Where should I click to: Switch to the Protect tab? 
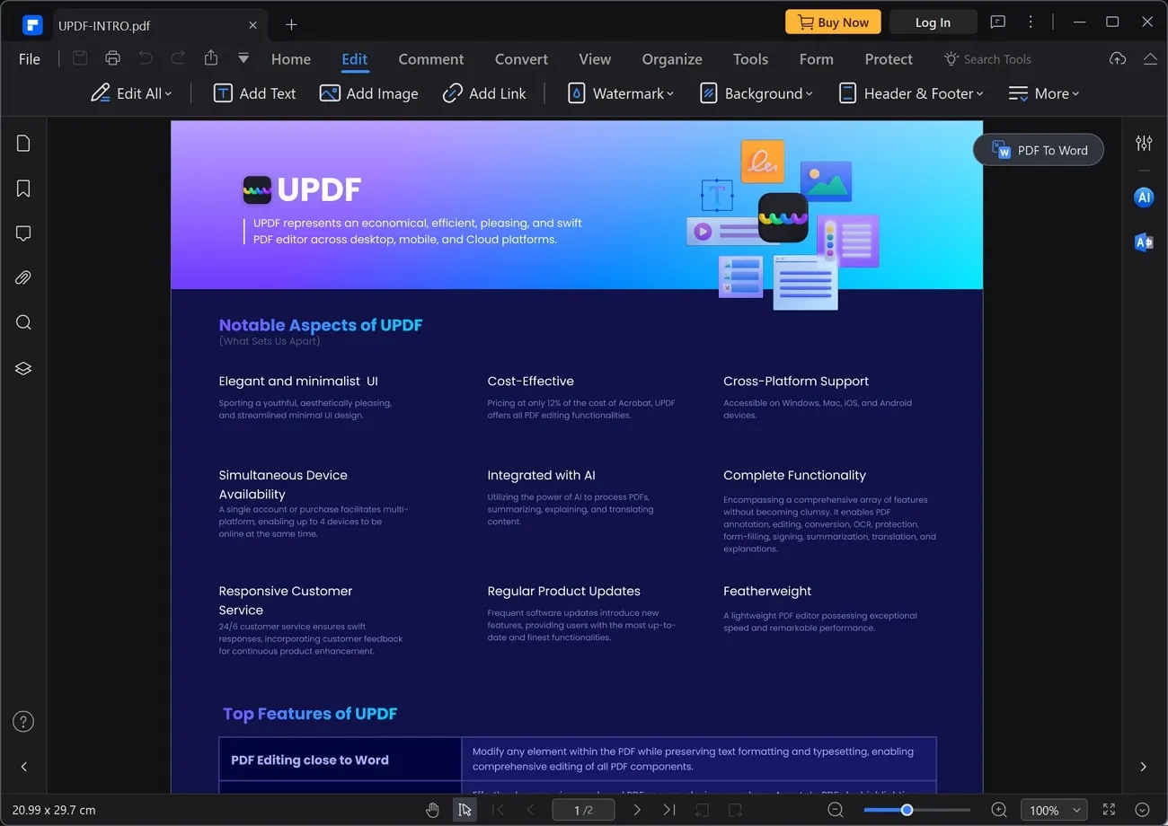889,59
